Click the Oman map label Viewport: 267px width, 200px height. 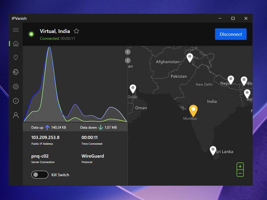coord(141,108)
